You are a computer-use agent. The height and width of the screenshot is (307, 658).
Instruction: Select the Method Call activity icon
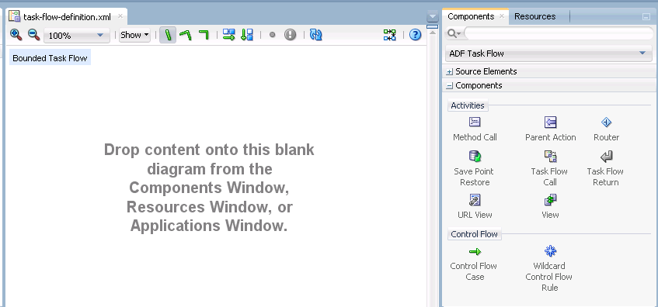475,122
